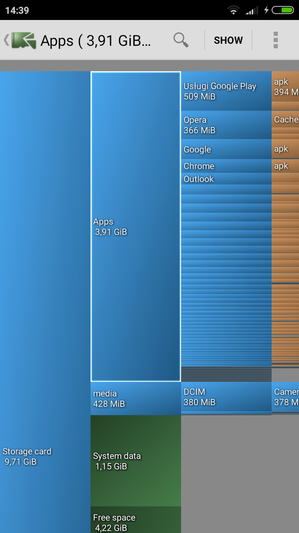The width and height of the screenshot is (299, 533).
Task: Tap the Apps title in header
Action: coord(96,41)
